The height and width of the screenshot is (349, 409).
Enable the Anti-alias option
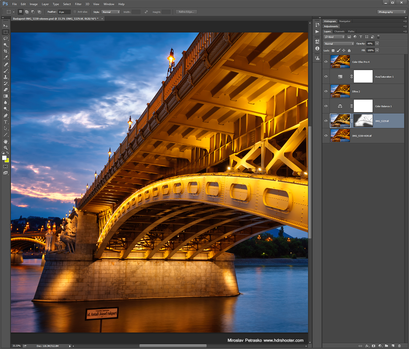coord(75,12)
